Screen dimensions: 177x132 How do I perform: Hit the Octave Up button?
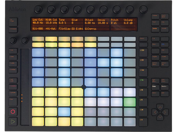(164, 64)
